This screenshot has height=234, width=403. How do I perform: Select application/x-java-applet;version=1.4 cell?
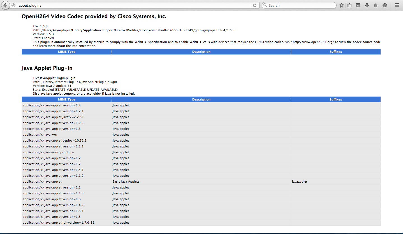click(x=67, y=105)
